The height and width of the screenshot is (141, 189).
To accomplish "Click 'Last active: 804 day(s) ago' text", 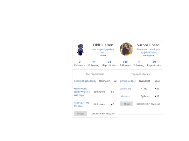I will (103, 113).
